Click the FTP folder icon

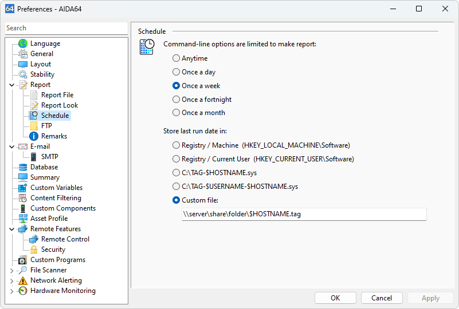[34, 126]
